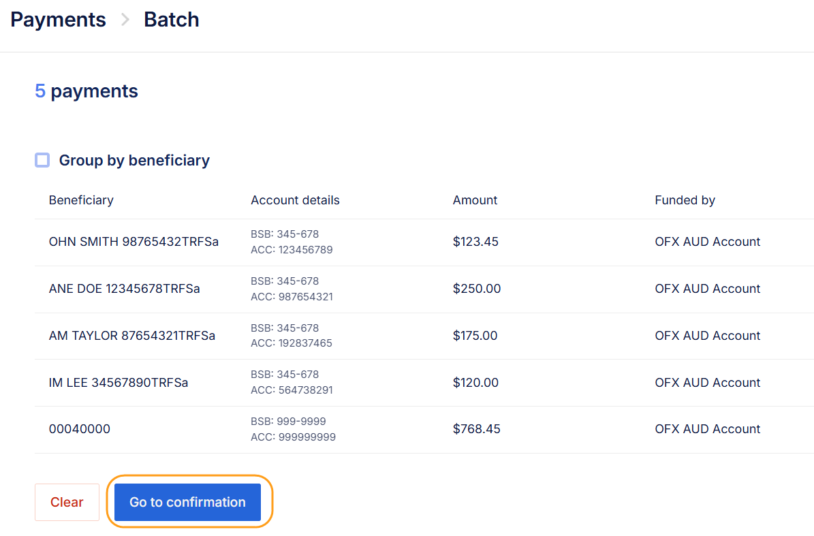The width and height of the screenshot is (814, 536).
Task: Tick the Group by beneficiary checkbox
Action: (x=42, y=160)
